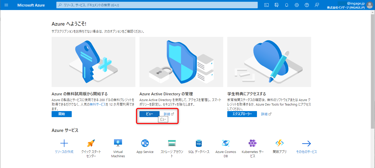Screen dimensions: 375x168
Task: Open the Help question mark icon
Action: coord(307,5)
